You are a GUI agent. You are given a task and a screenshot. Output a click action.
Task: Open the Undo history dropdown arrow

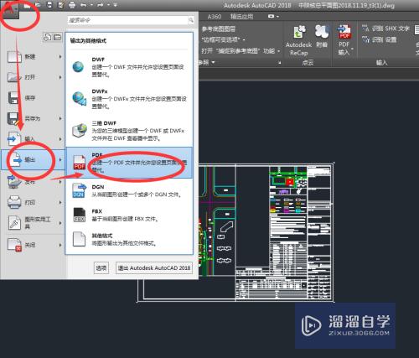[x=91, y=5]
